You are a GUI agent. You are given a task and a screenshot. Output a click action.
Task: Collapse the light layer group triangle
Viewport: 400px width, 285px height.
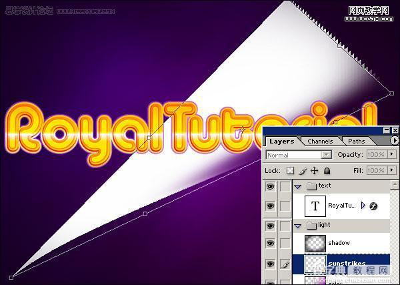[298, 226]
